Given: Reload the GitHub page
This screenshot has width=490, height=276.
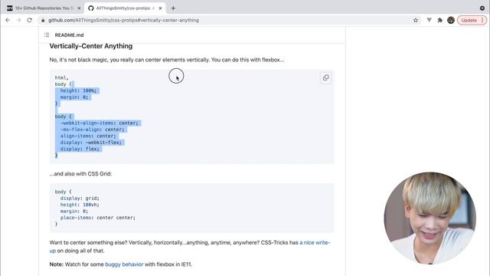Looking at the screenshot, I should pos(29,20).
